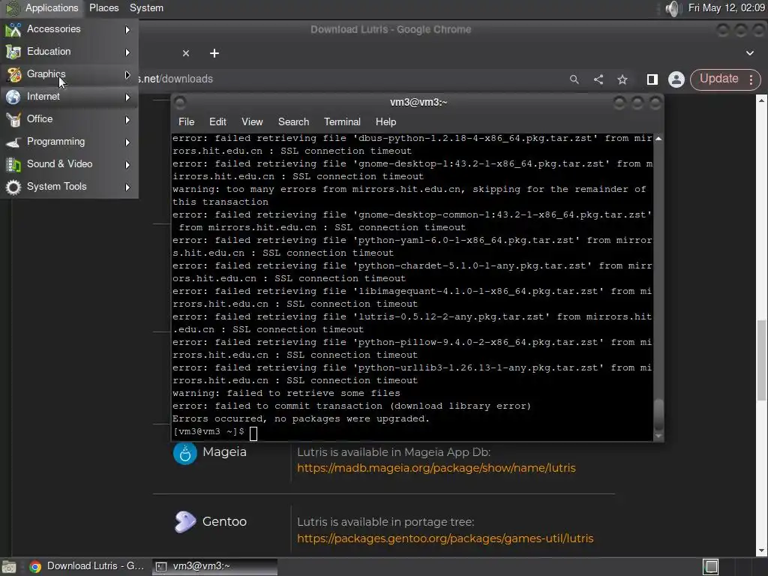
Task: Open the System panel menu
Action: pyautogui.click(x=146, y=7)
